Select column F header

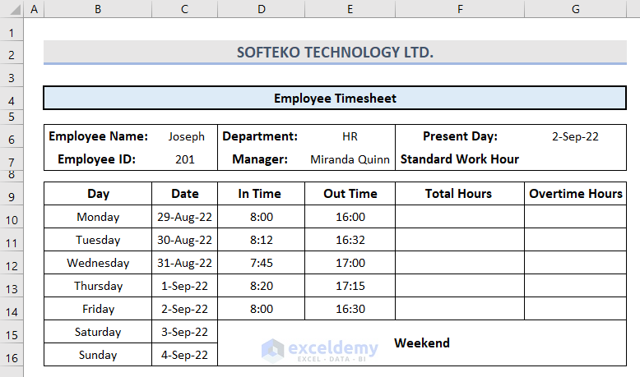(459, 9)
